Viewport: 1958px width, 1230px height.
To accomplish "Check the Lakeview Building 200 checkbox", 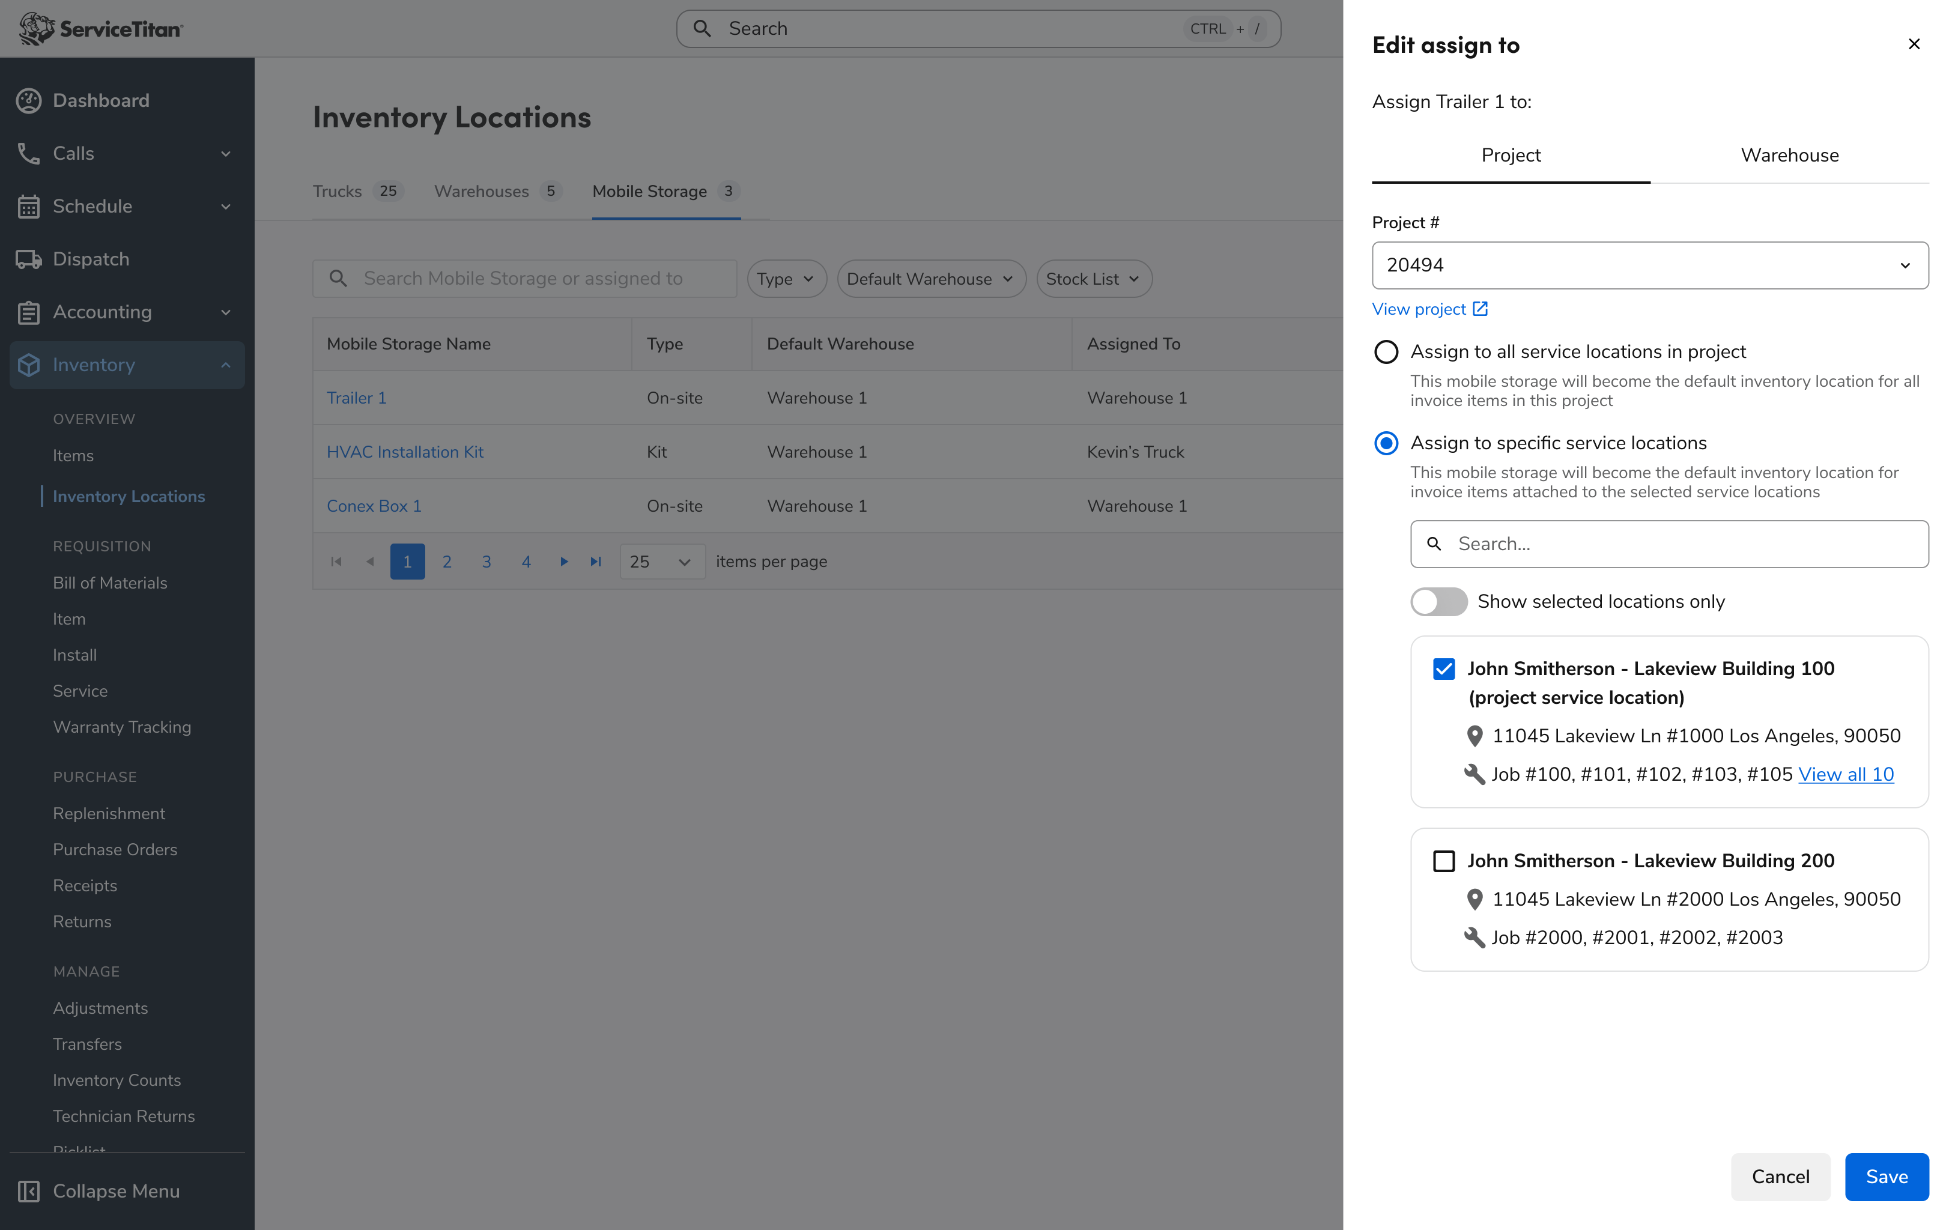I will pyautogui.click(x=1443, y=861).
